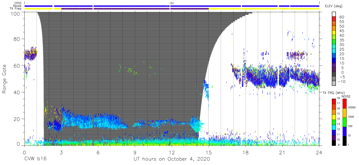The height and width of the screenshot is (165, 359).
Task: Click Range Gate axis tick '80'
Action: pos(17,39)
